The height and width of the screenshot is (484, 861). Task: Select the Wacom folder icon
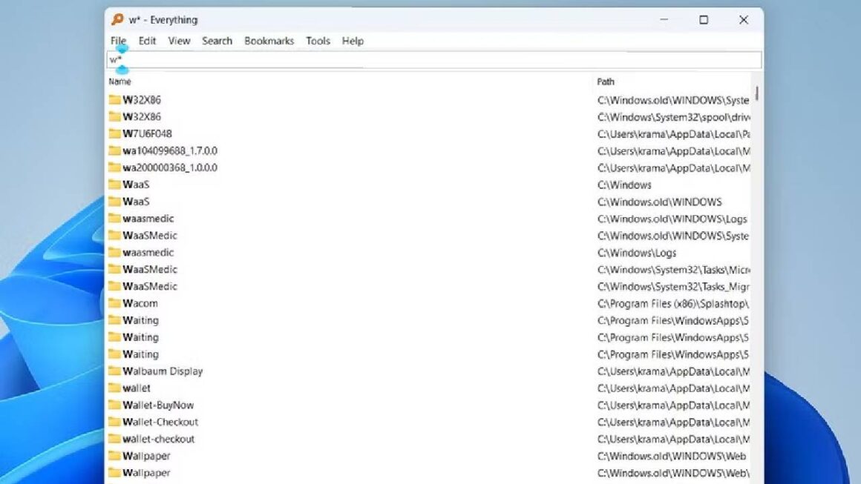click(x=114, y=302)
